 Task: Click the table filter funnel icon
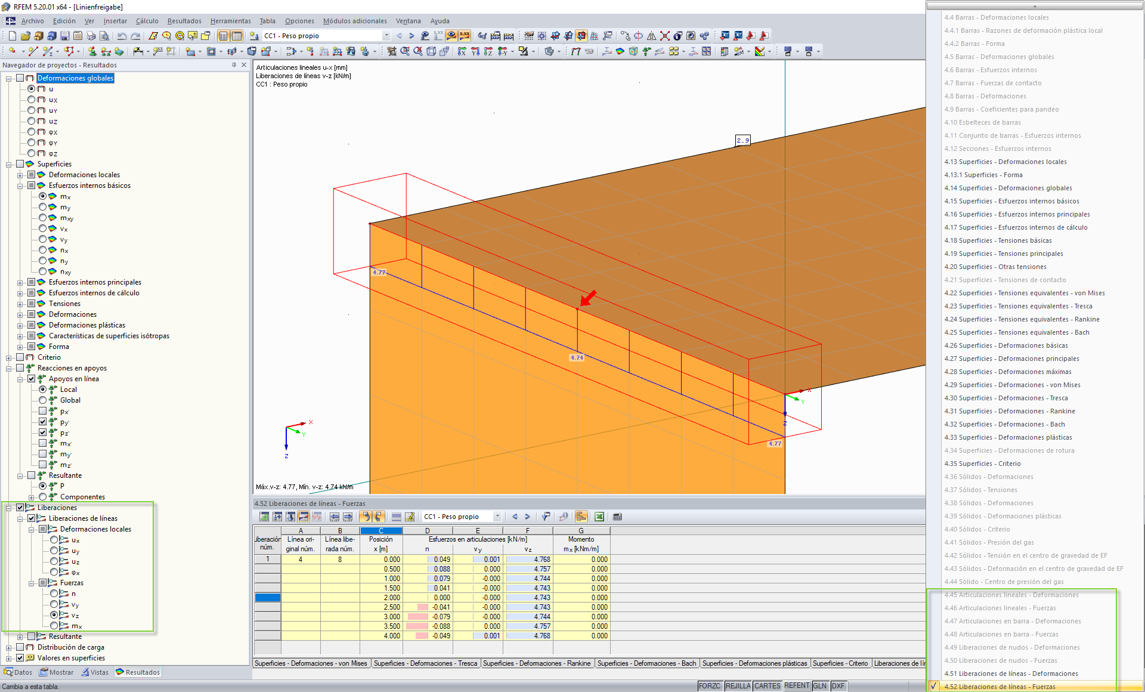[x=546, y=517]
